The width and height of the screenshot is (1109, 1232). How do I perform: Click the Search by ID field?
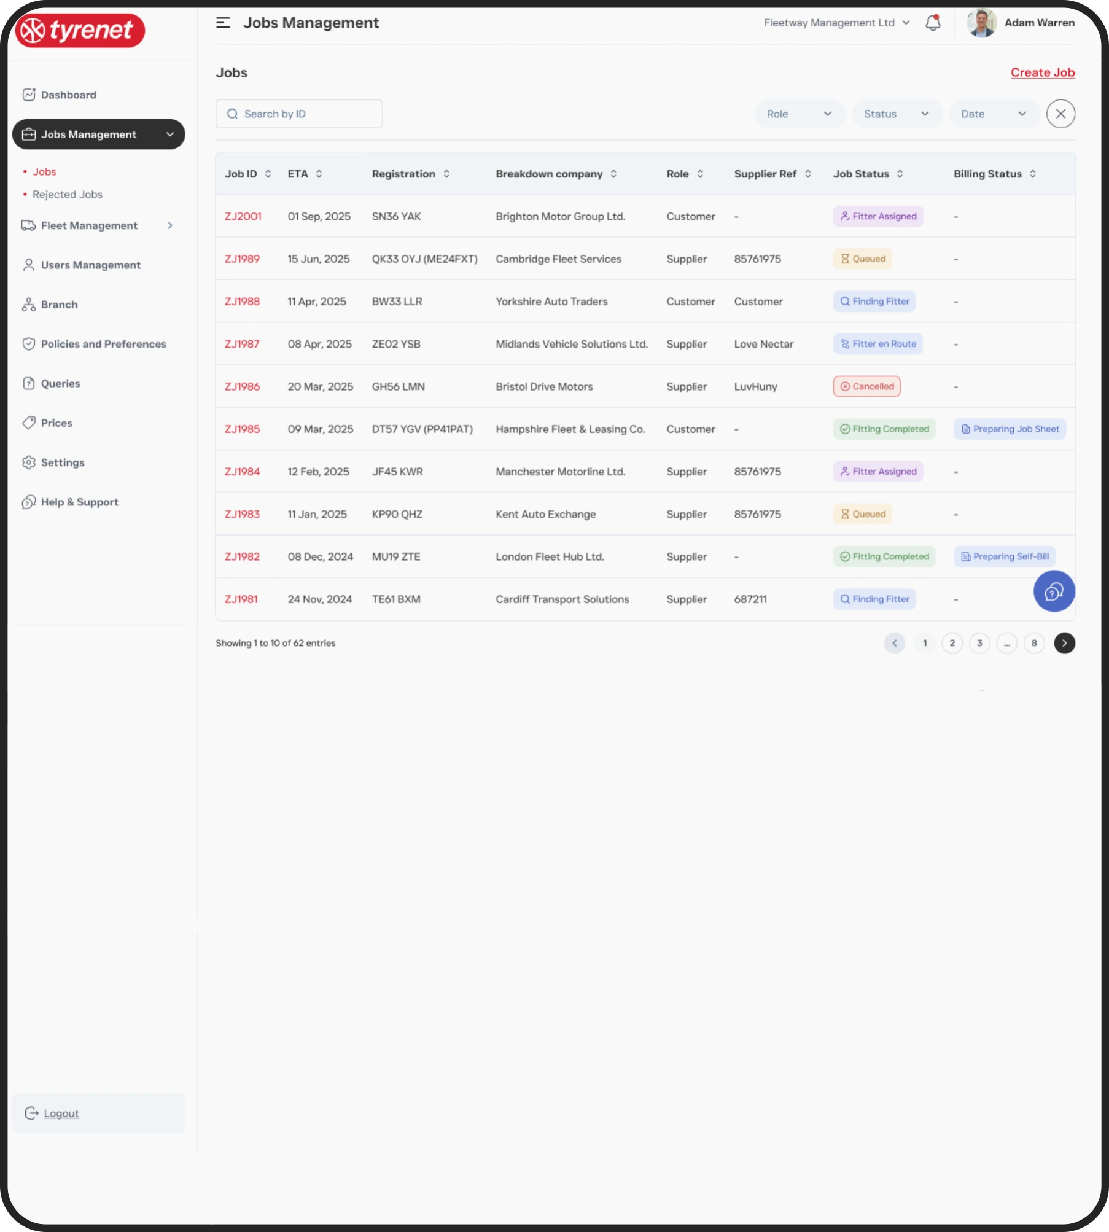click(299, 114)
